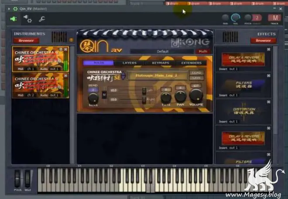
Task: Select the second Chinee Orchestra instrument slot
Action: click(41, 85)
